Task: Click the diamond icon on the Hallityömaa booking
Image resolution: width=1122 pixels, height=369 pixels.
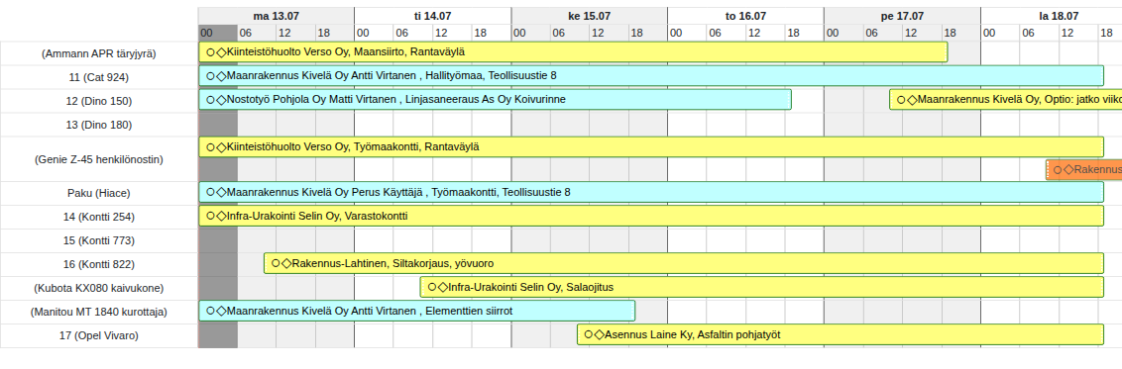Action: (221, 75)
